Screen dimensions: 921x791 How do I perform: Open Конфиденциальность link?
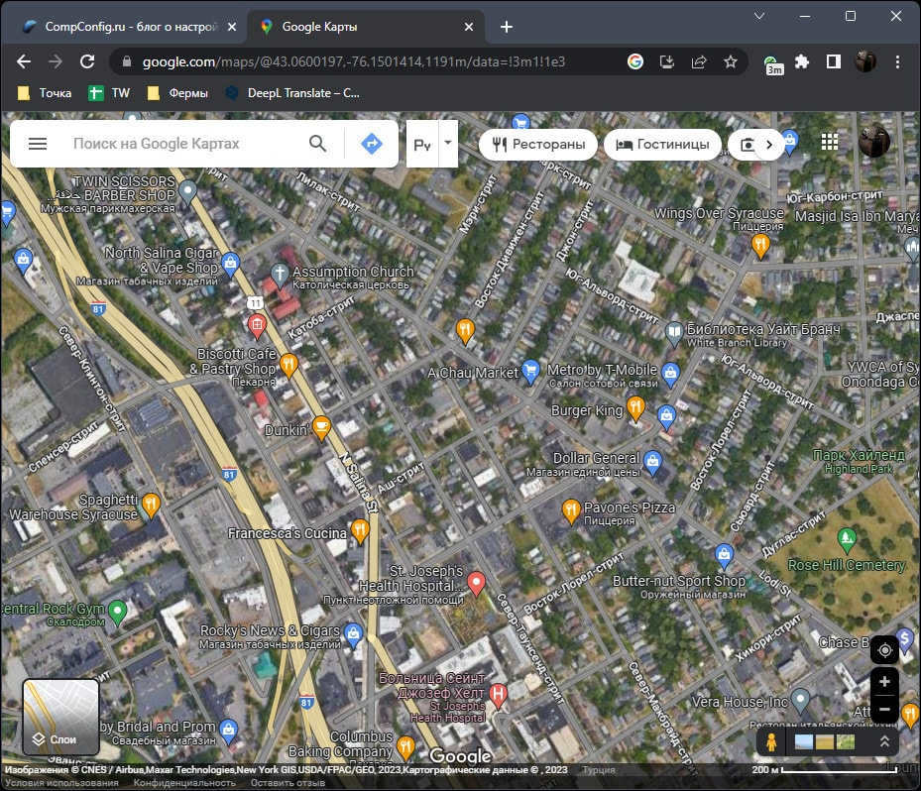coord(184,783)
